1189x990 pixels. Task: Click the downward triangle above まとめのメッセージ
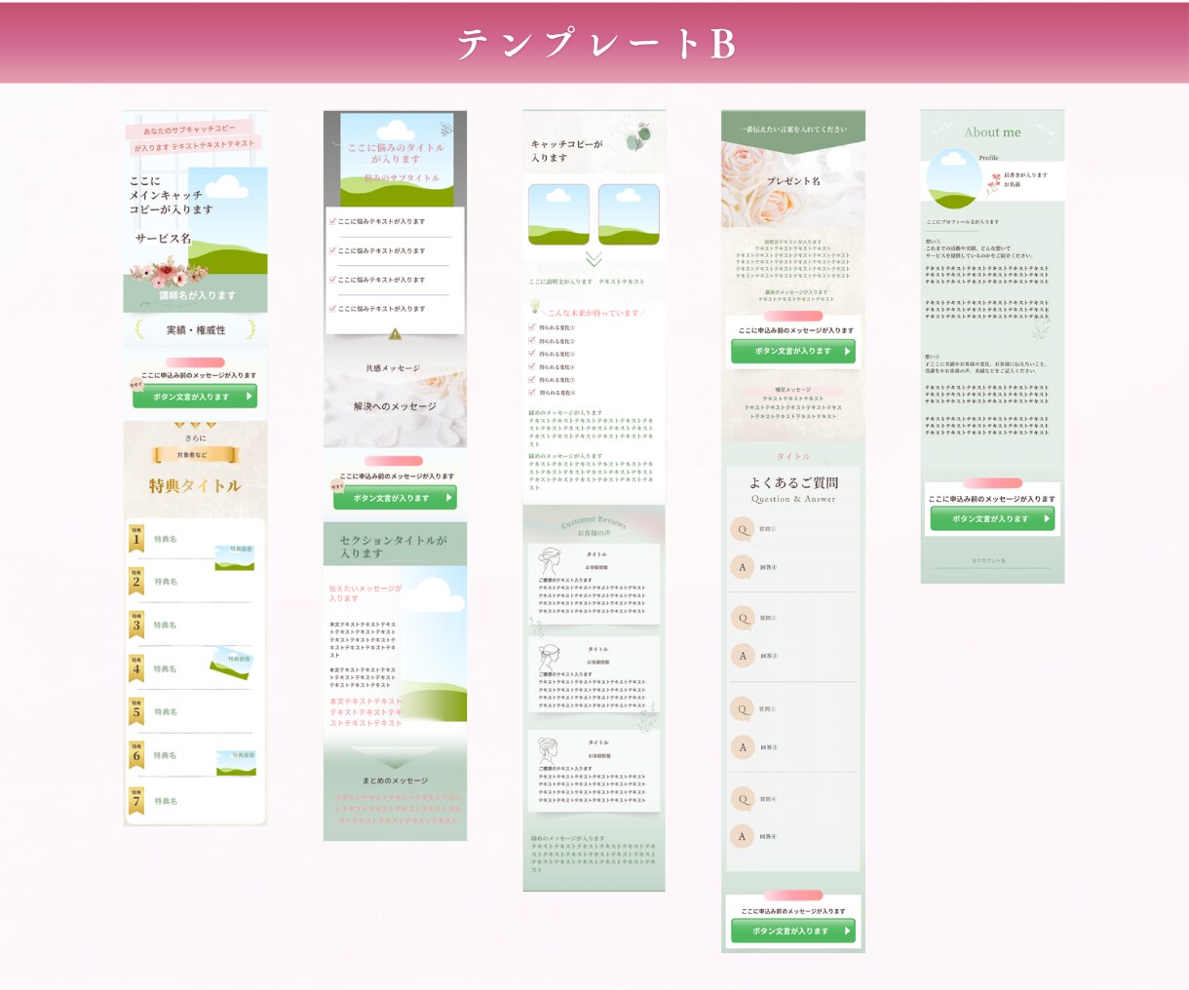(x=395, y=759)
